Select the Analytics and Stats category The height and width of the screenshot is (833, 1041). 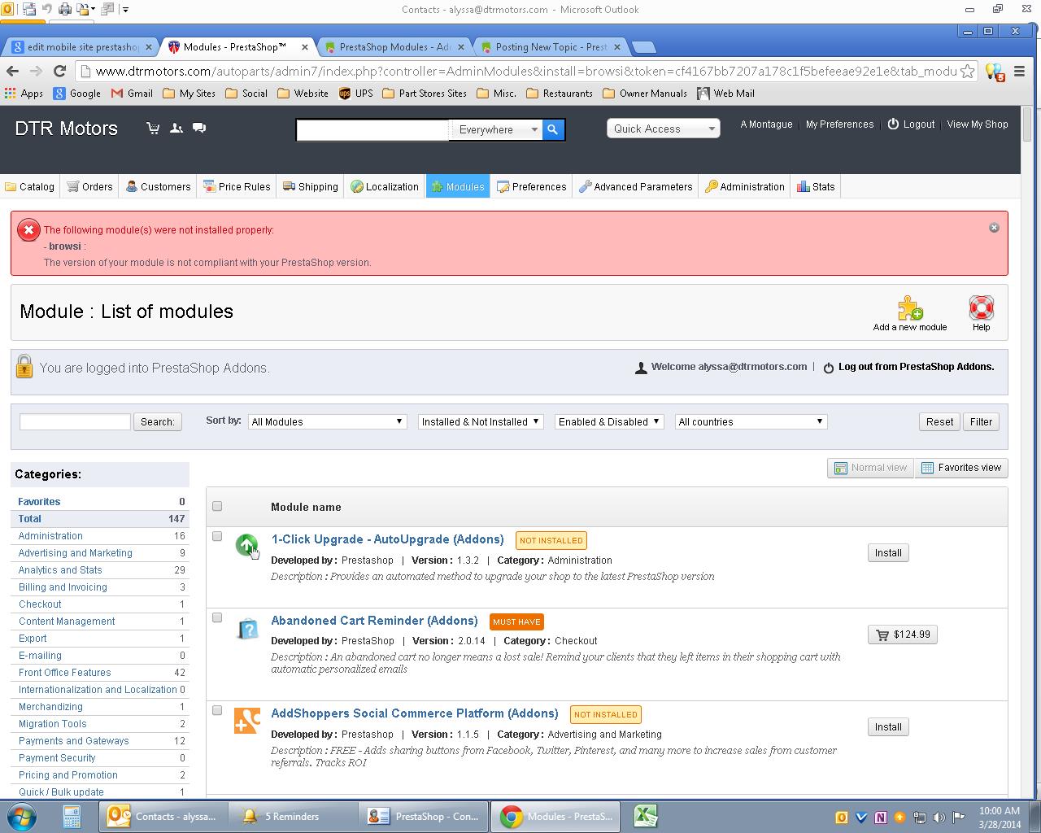[x=60, y=570]
